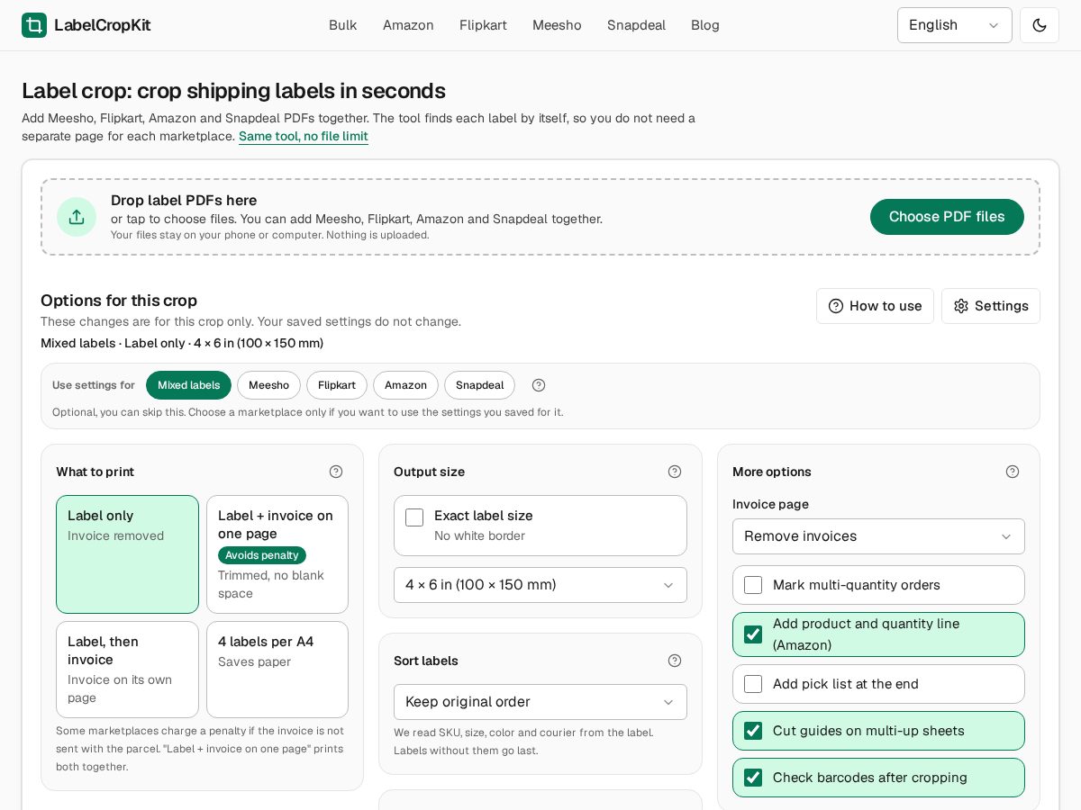This screenshot has width=1081, height=810.
Task: Open help icon beside marketplace chips
Action: tap(539, 385)
